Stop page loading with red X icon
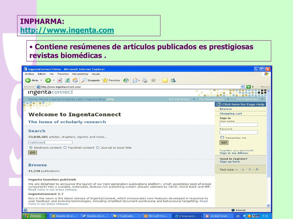This screenshot has width=293, height=219. pos(60,80)
